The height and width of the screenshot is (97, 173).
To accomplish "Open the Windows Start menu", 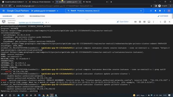I will tap(2, 95).
